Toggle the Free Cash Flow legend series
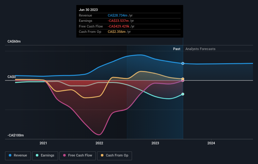Viewport: 258px width, 164px height. click(x=78, y=156)
